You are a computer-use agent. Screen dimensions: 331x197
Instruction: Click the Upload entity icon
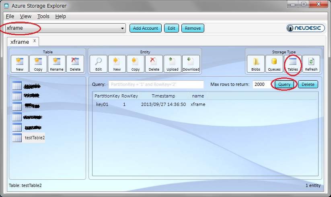tap(173, 64)
